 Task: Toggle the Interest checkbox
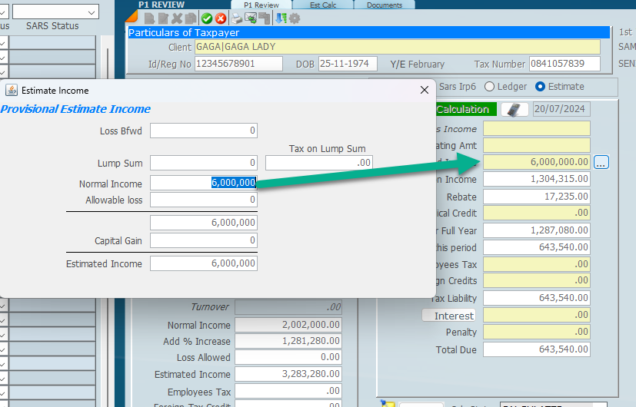pos(428,316)
